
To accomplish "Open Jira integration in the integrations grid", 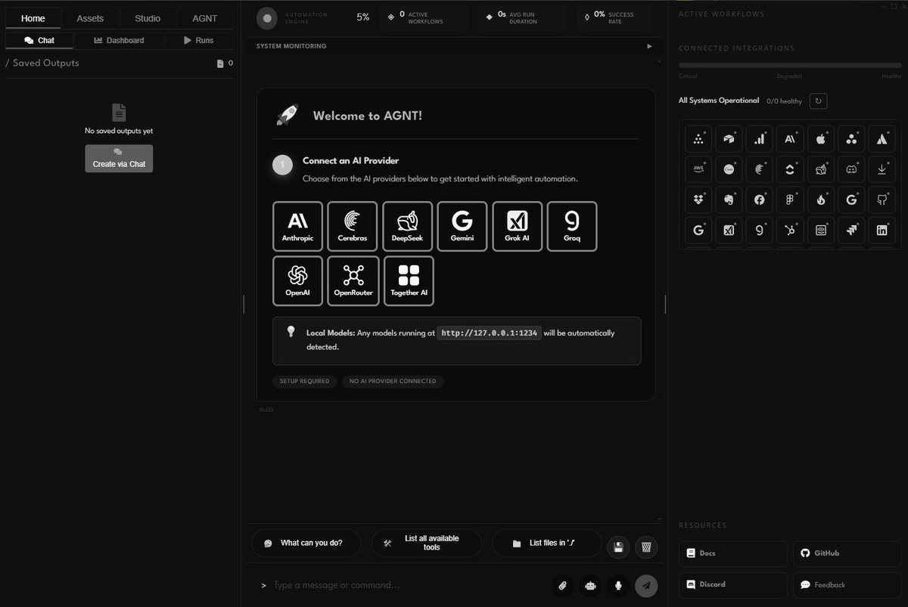I will tap(850, 231).
